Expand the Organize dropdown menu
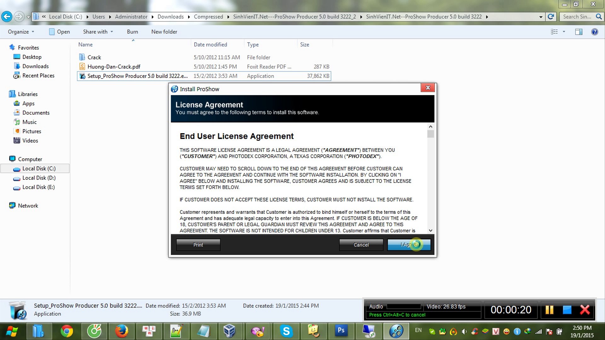605x340 pixels. click(21, 32)
